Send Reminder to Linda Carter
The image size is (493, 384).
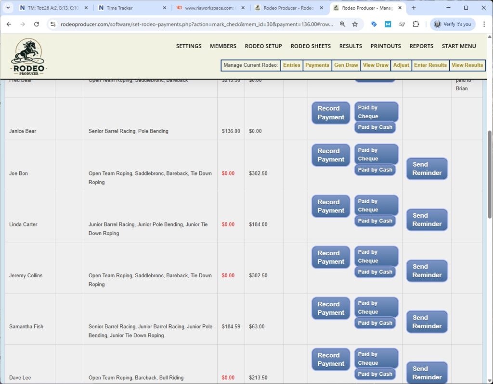pos(427,220)
